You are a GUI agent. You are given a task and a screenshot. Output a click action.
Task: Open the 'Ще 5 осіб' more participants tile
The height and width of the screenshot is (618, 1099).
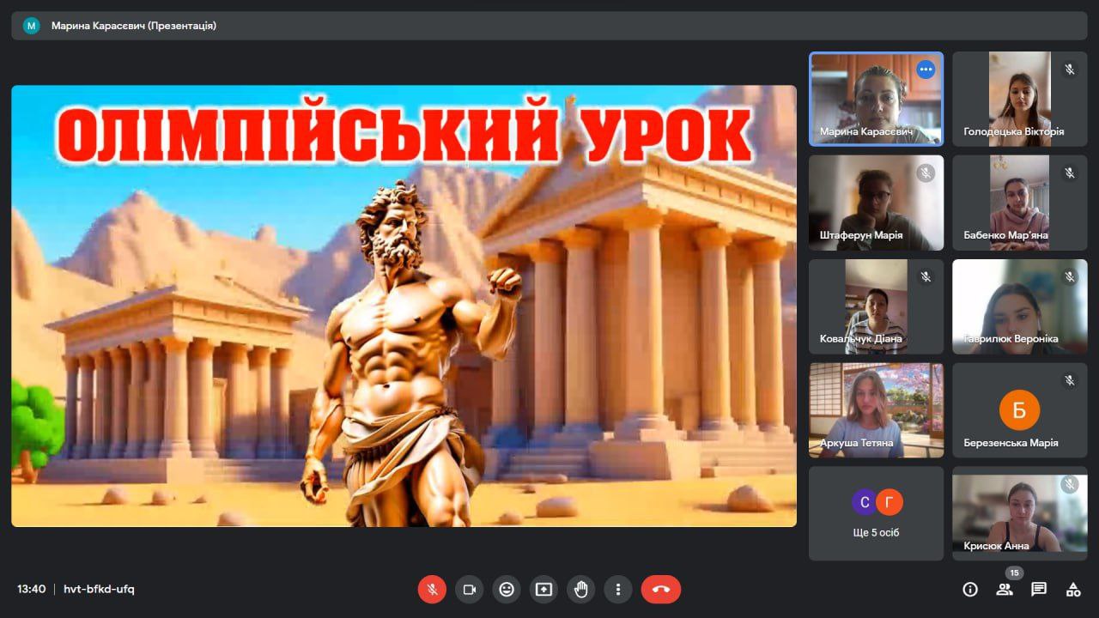876,513
